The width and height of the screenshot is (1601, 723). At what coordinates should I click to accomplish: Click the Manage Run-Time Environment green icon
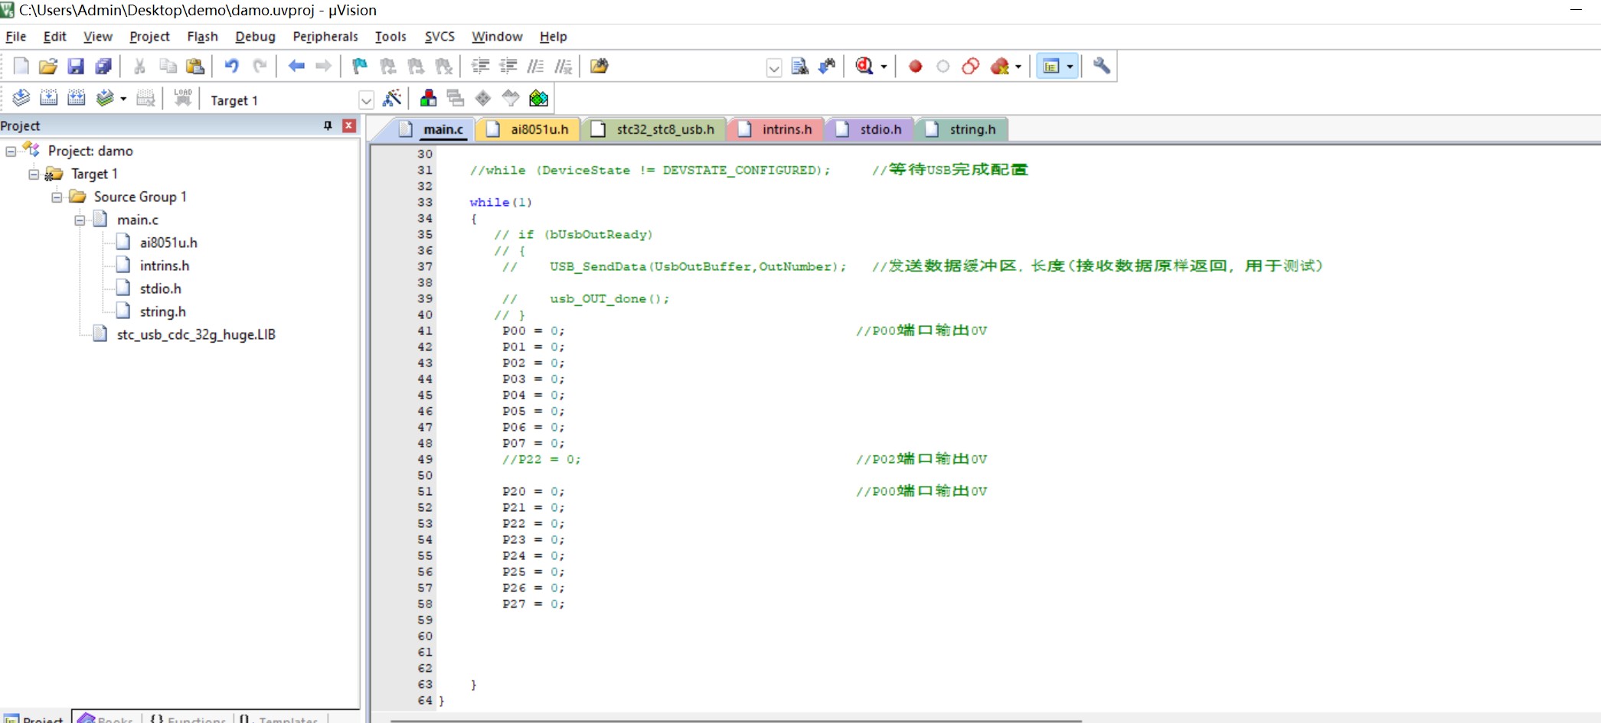pyautogui.click(x=538, y=99)
